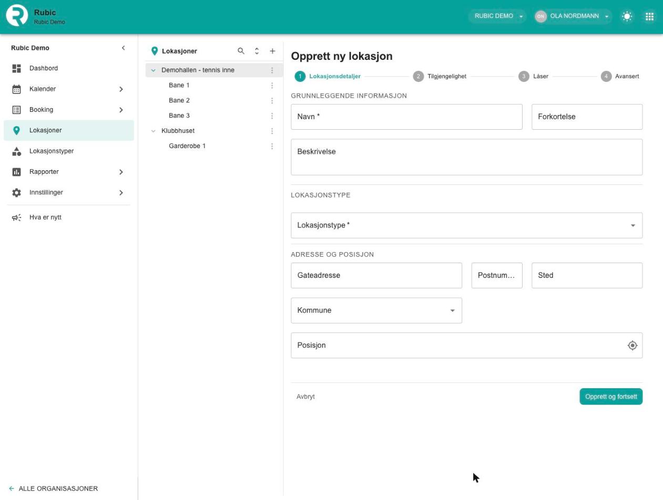The image size is (663, 500).
Task: Collapse the Demohallen - tennis inne tree node
Action: click(154, 70)
